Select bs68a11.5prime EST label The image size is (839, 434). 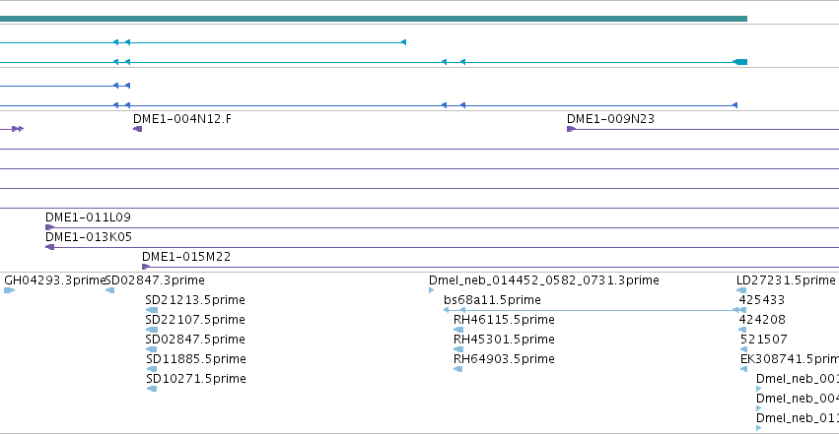(x=492, y=300)
